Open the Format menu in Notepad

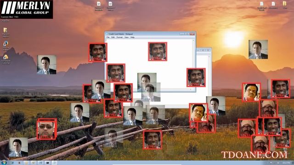tap(119, 37)
